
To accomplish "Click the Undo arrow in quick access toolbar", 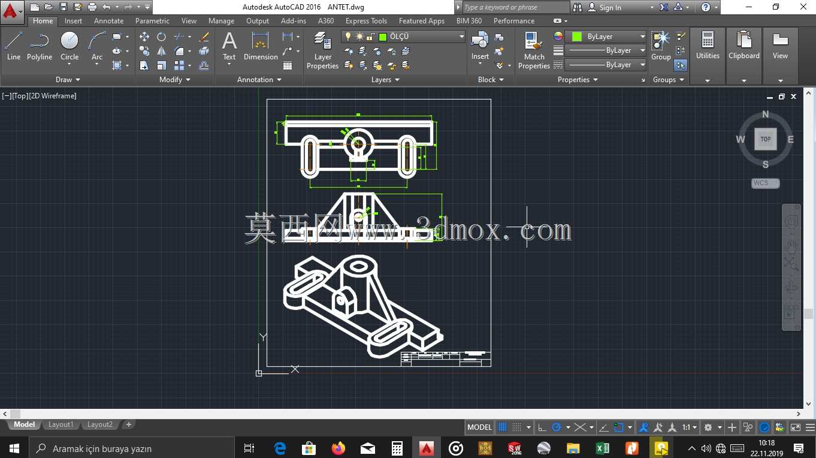I will (x=107, y=7).
